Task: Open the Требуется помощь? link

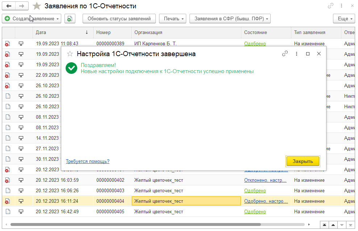Action: click(88, 161)
